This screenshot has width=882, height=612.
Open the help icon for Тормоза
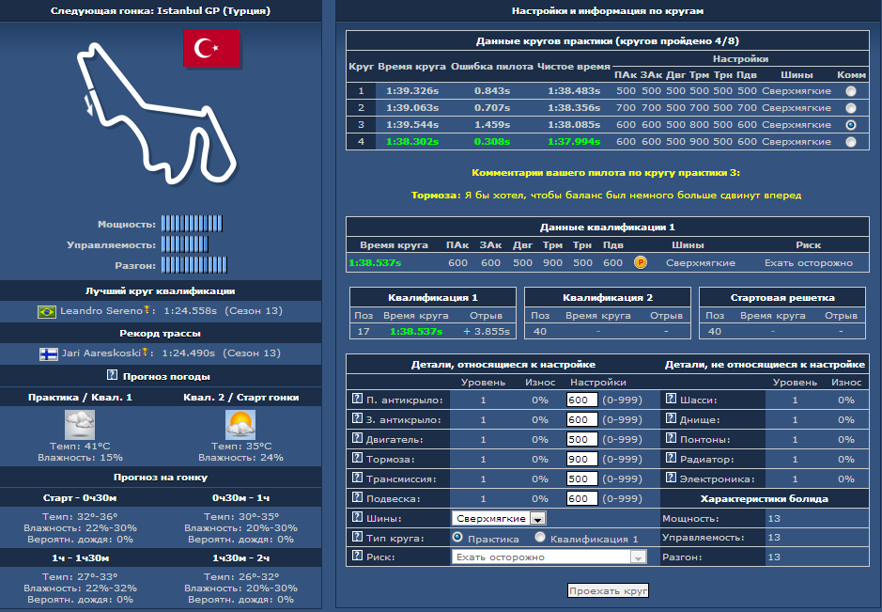click(357, 459)
